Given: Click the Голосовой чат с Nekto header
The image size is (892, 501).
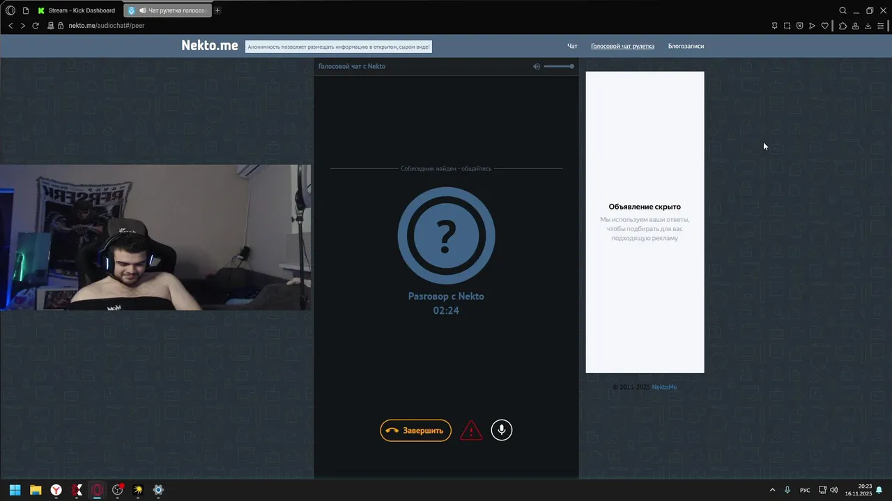Looking at the screenshot, I should point(352,66).
